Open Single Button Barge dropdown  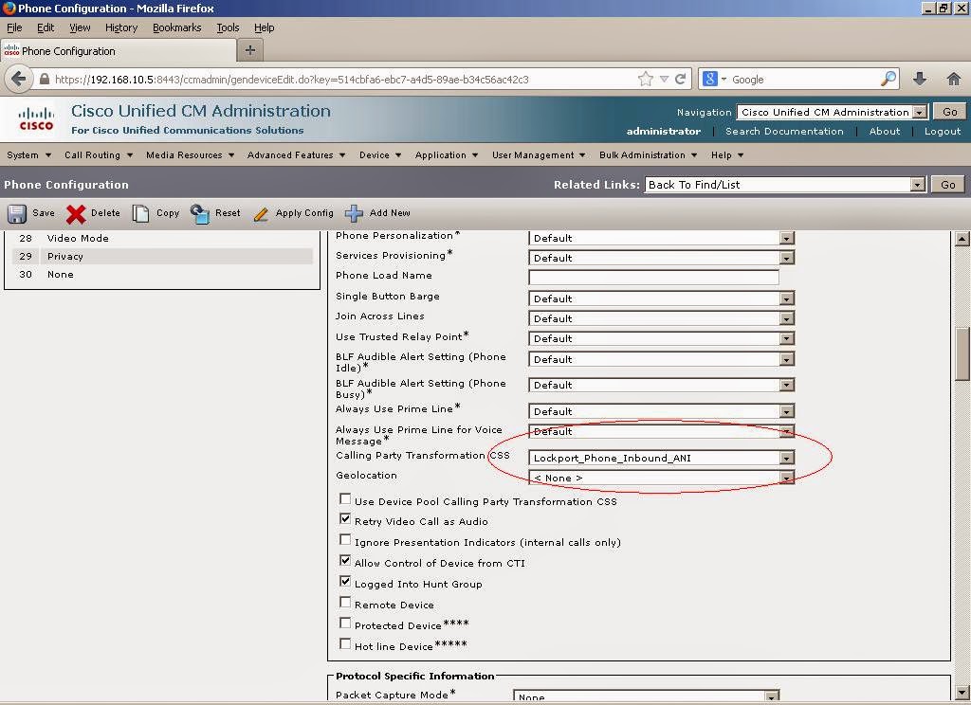click(661, 298)
